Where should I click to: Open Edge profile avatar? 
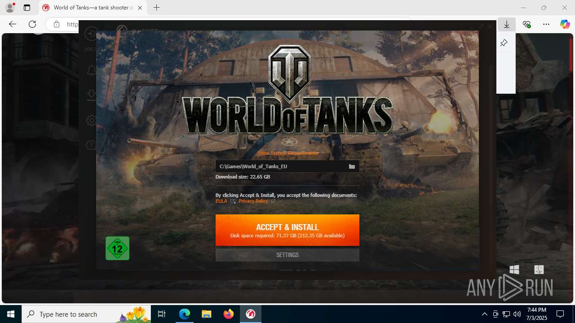click(x=10, y=8)
